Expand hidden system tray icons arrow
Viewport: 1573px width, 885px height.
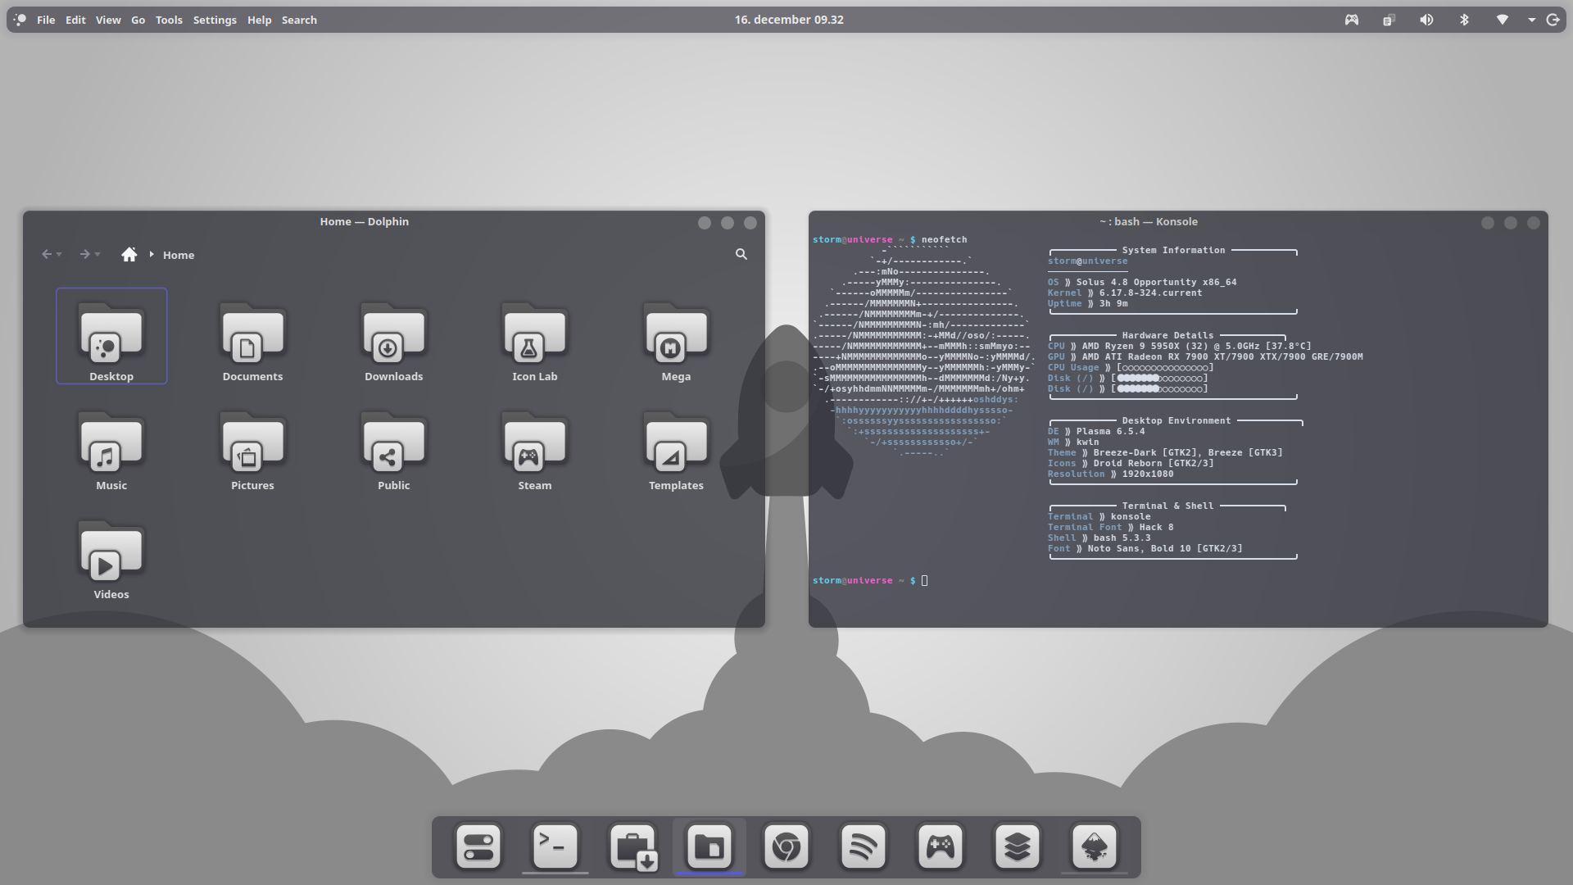[x=1531, y=20]
